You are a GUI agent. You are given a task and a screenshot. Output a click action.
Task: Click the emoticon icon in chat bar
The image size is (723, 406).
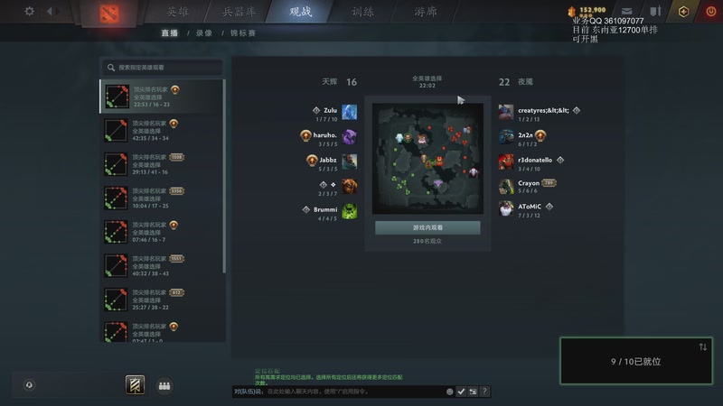449,392
